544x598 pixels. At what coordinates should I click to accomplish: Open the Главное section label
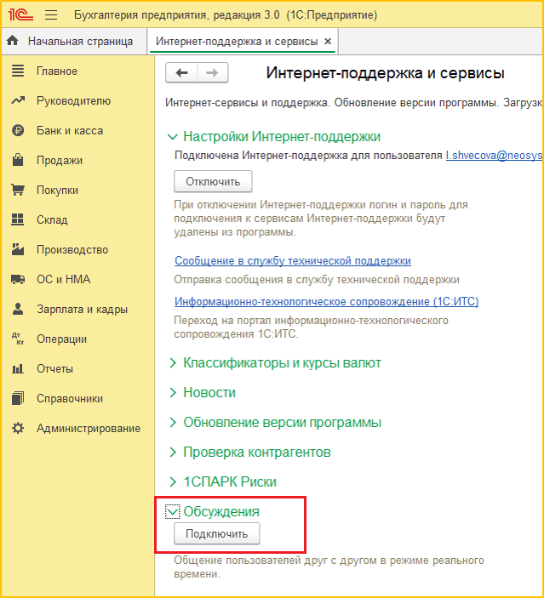pos(57,71)
